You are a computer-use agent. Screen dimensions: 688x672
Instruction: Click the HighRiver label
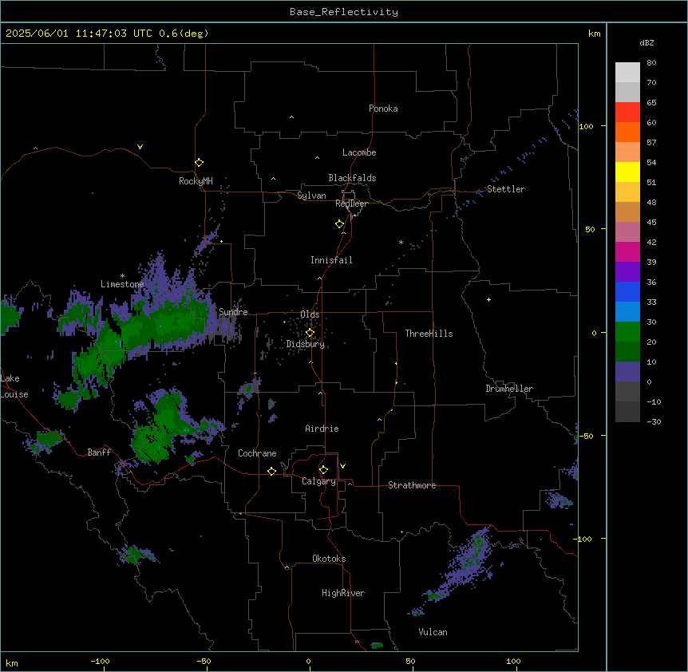[343, 593]
